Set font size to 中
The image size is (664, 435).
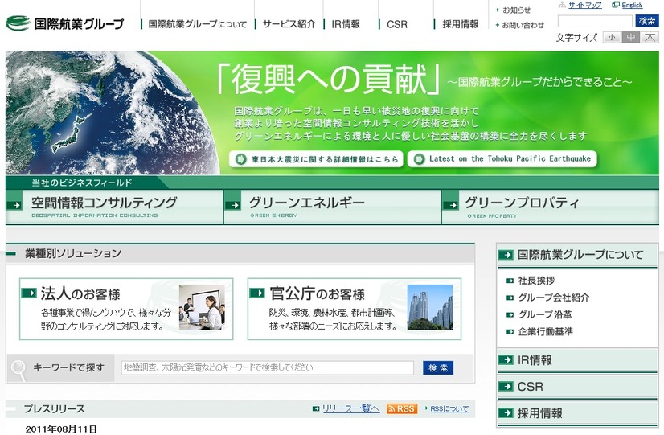point(631,37)
